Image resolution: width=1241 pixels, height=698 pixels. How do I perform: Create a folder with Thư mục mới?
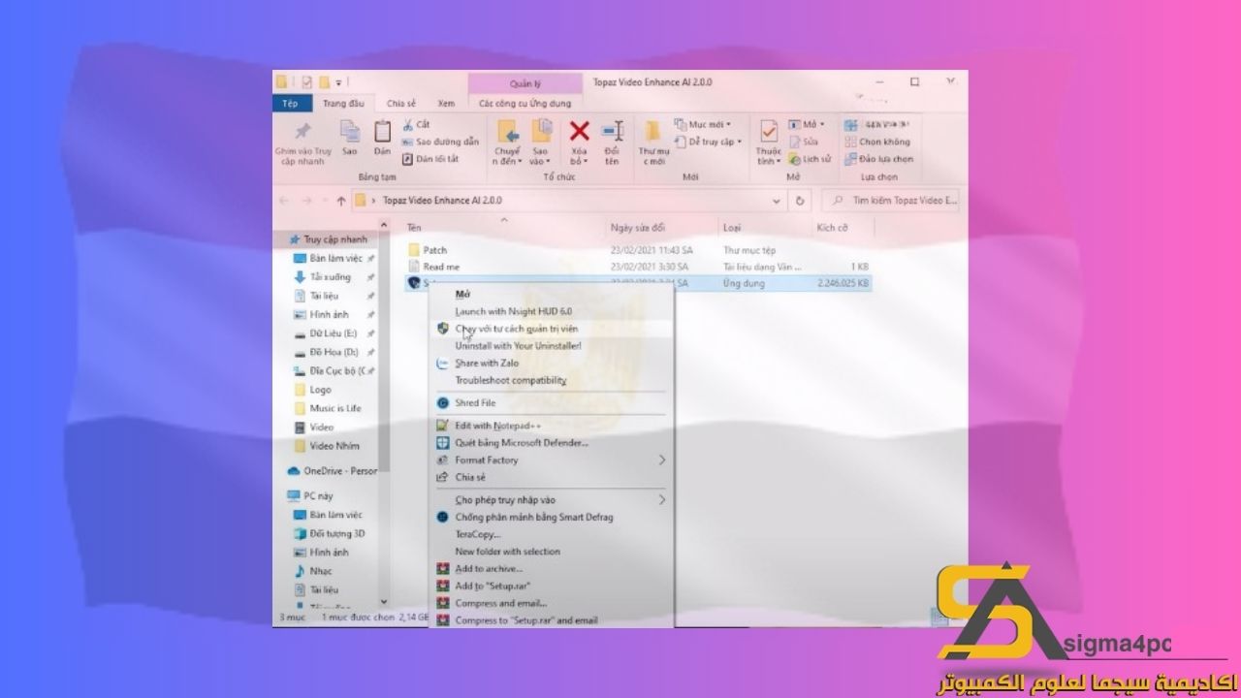point(653,143)
